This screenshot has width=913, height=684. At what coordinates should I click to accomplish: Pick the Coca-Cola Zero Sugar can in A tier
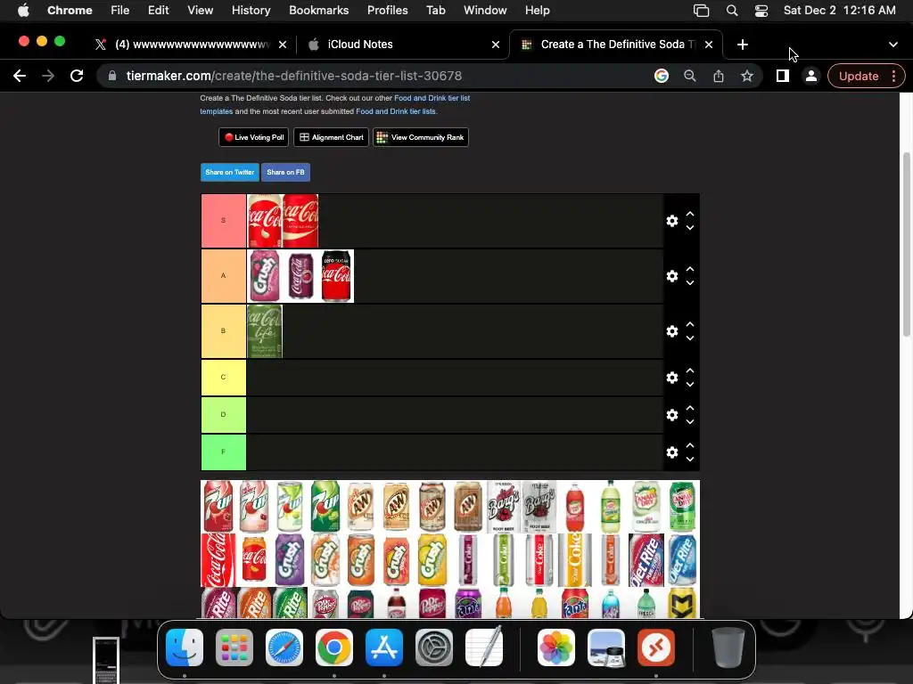(x=336, y=276)
